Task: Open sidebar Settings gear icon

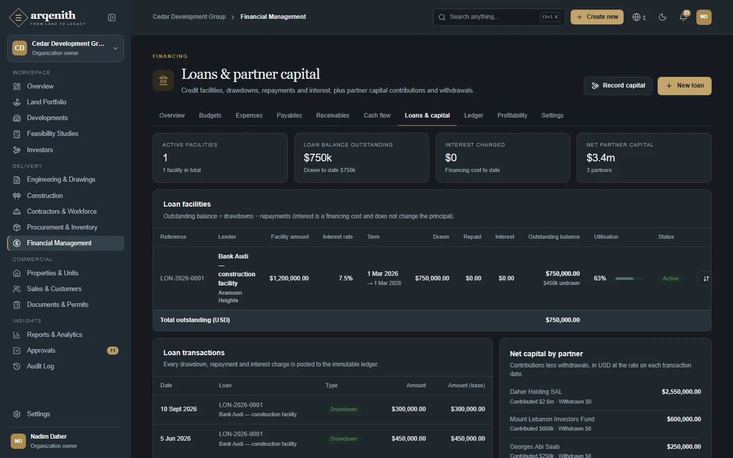Action: coord(17,414)
